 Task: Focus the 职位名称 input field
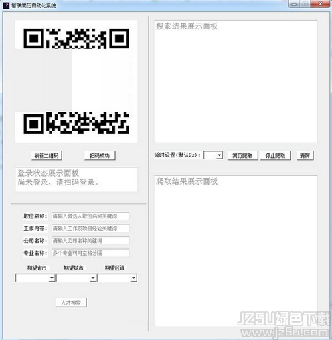point(91,216)
